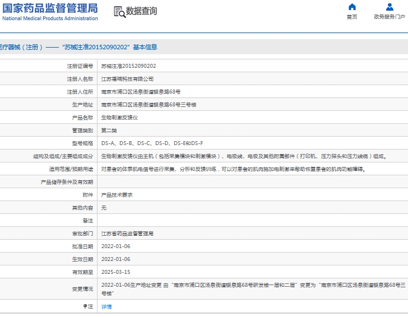Click the intended use description text
This screenshot has width=408, height=317.
233,169
